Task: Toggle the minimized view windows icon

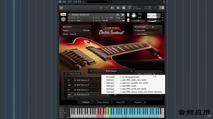Action: [x=129, y=8]
